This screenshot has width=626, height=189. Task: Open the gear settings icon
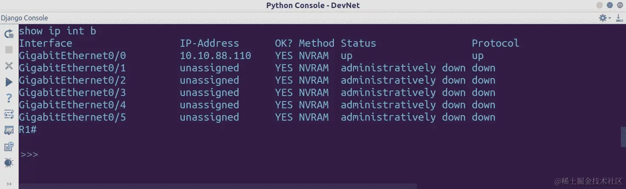[603, 18]
